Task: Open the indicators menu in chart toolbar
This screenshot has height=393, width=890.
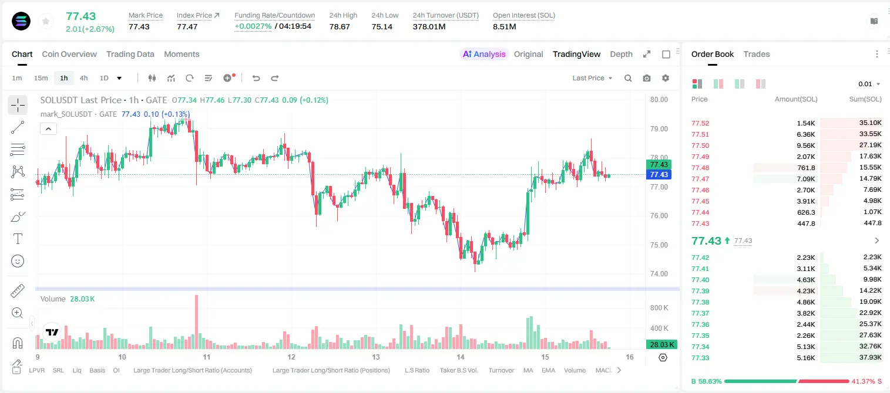Action: [x=171, y=78]
